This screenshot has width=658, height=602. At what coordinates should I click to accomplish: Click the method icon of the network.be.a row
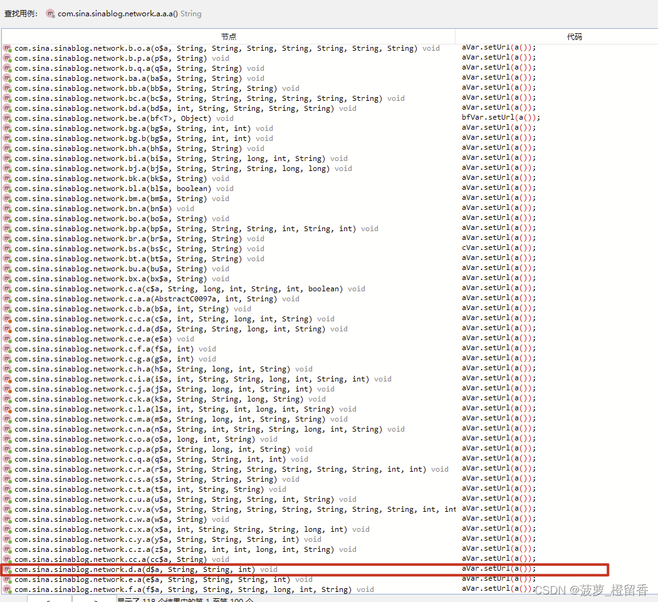(8, 119)
